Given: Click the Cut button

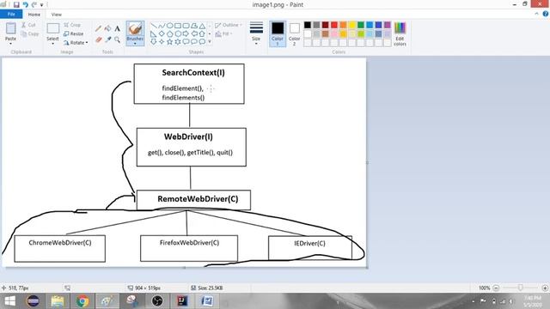Looking at the screenshot, I should point(28,25).
